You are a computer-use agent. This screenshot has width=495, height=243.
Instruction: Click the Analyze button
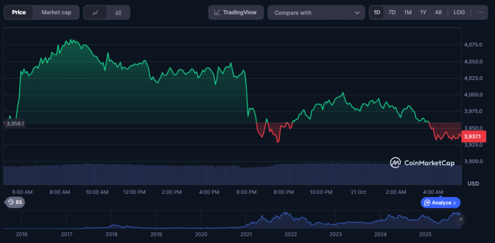point(440,202)
